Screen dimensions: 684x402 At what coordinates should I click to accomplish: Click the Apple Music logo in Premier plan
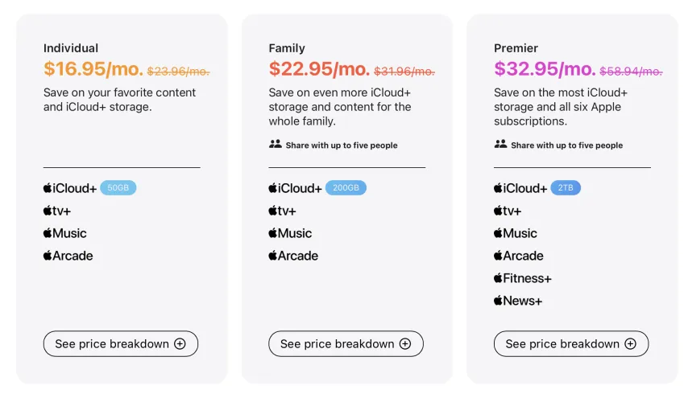coord(516,233)
